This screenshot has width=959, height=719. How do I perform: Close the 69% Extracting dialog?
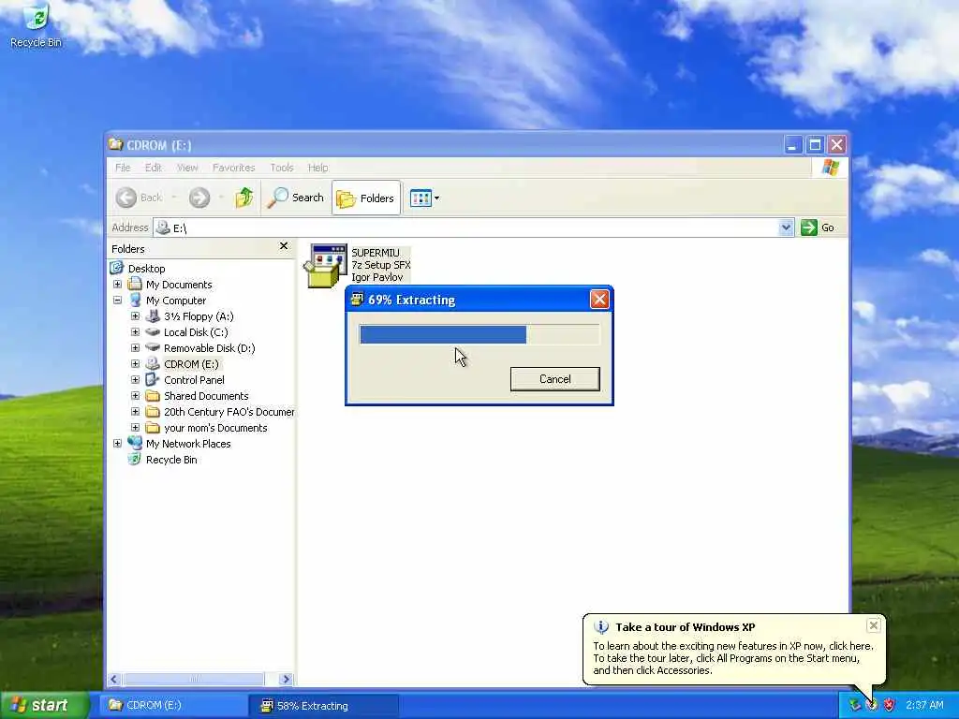click(x=599, y=300)
